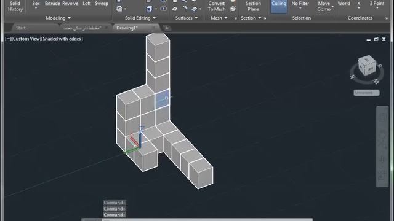Choose the Loft tool
This screenshot has height=221, width=394.
87,4
